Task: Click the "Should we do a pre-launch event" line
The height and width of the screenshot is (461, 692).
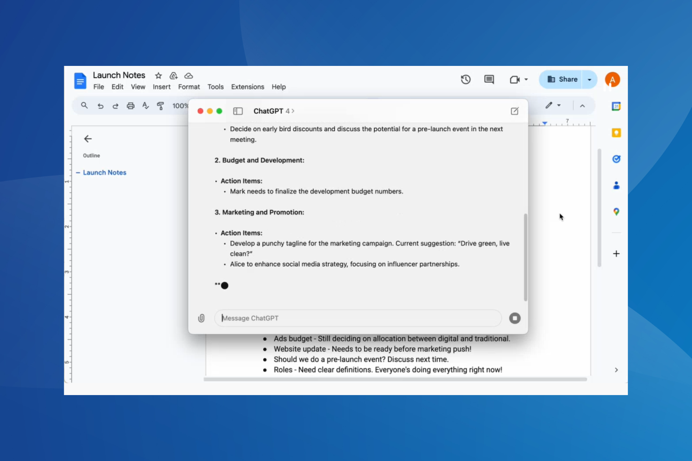Action: [x=361, y=359]
